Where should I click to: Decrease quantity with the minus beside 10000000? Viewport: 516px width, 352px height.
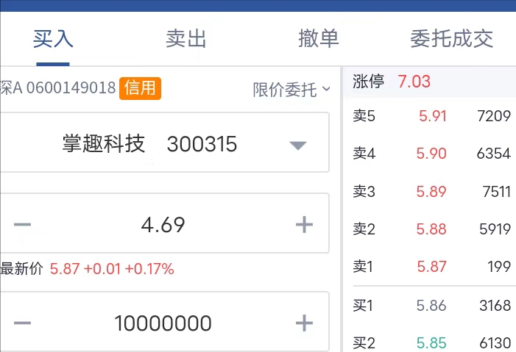click(x=22, y=323)
